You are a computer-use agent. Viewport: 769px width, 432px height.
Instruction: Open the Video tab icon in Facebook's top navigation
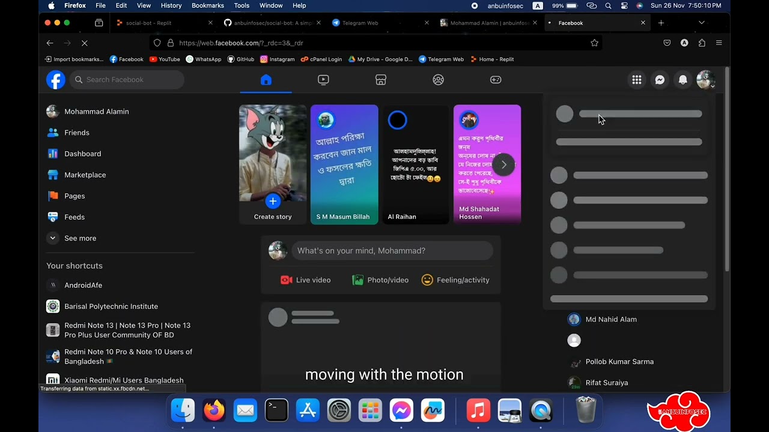[323, 80]
